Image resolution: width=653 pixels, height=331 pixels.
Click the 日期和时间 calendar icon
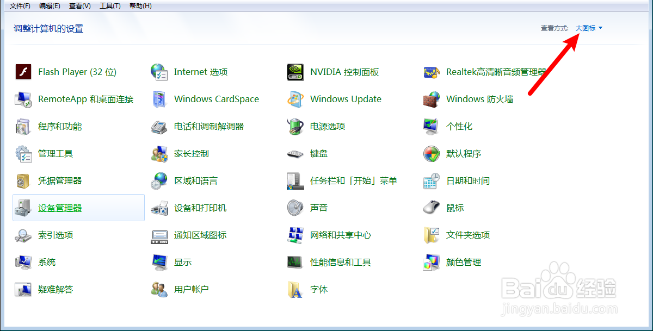click(x=432, y=180)
